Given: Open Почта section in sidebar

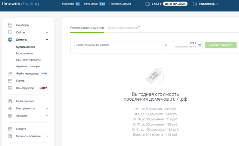Looking at the screenshot, I should click(x=20, y=81).
